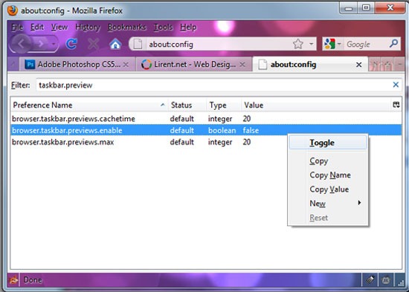Click the Back navigation arrow

[x=22, y=44]
